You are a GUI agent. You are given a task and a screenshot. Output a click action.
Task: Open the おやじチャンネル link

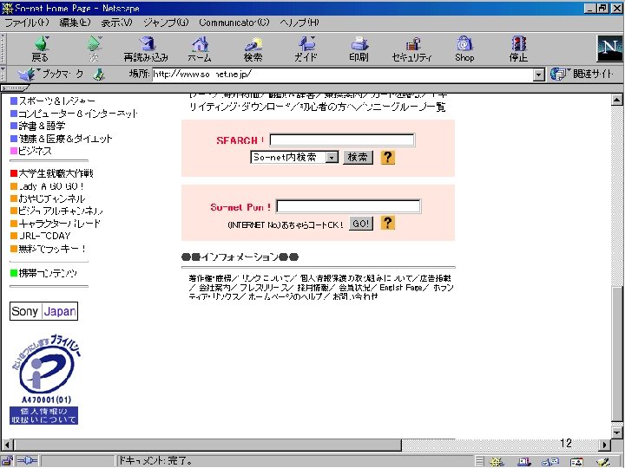(x=52, y=198)
